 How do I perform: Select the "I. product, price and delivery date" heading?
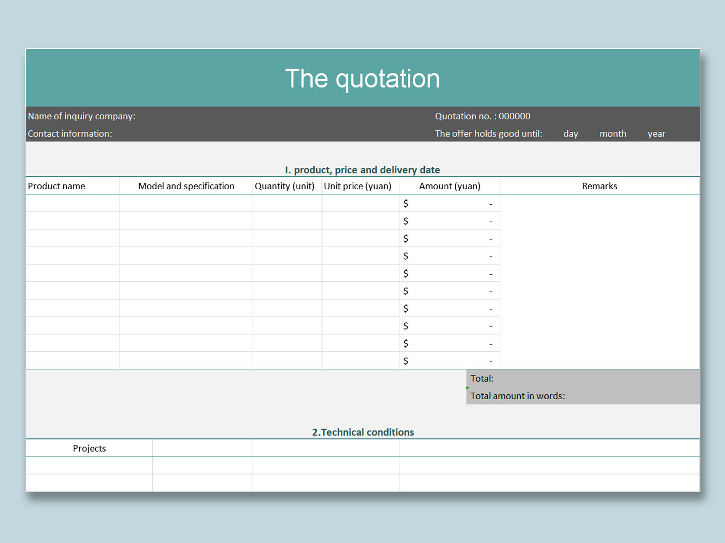pyautogui.click(x=362, y=170)
